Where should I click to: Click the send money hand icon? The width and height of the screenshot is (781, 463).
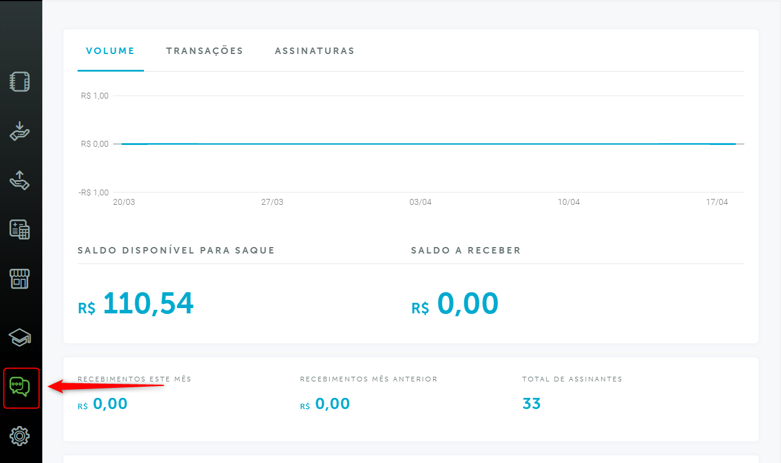(x=20, y=180)
